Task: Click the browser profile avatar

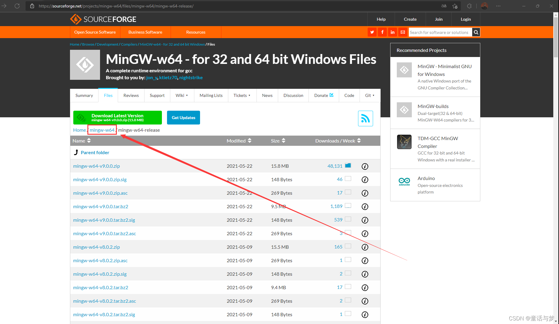Action: [484, 6]
